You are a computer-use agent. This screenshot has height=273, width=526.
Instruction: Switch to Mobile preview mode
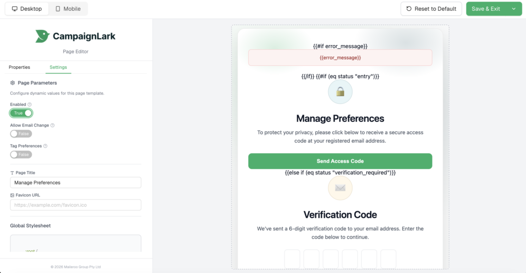coord(68,9)
